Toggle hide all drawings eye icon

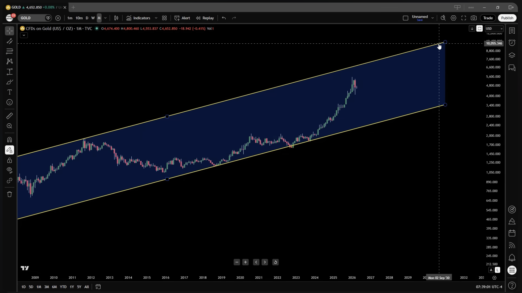[9, 170]
